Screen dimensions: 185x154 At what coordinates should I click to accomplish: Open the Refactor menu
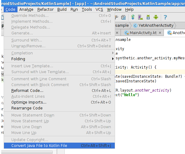[x=45, y=9]
